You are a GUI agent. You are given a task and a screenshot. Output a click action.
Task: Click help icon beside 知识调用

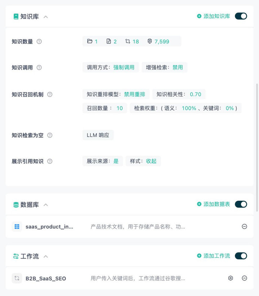pos(39,67)
